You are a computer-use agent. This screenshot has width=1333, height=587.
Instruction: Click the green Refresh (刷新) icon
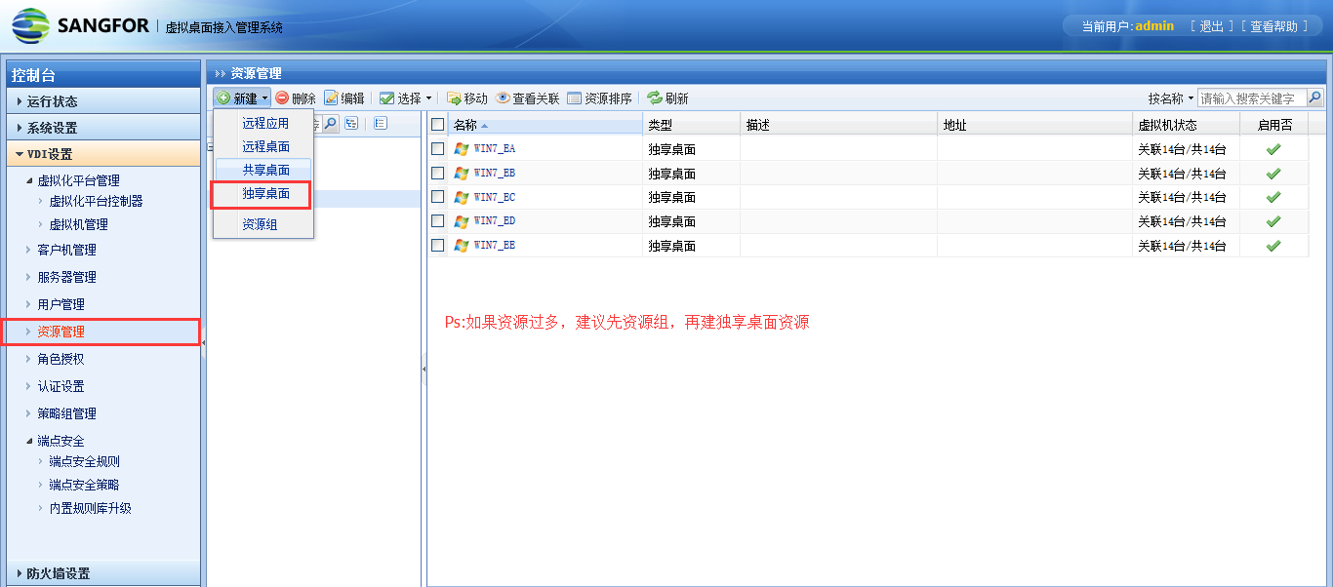(x=655, y=98)
